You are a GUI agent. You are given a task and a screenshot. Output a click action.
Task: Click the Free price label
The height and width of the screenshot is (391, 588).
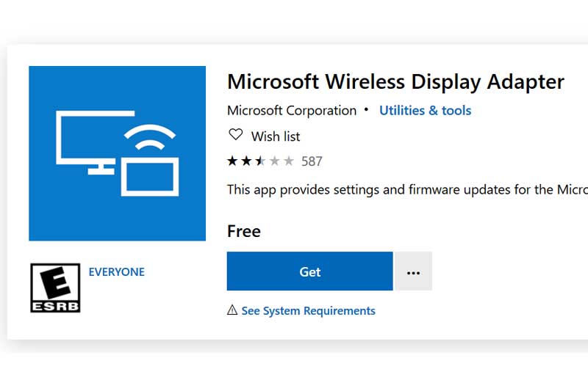(x=244, y=231)
